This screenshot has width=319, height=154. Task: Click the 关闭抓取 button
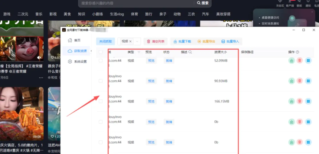[x=105, y=41]
